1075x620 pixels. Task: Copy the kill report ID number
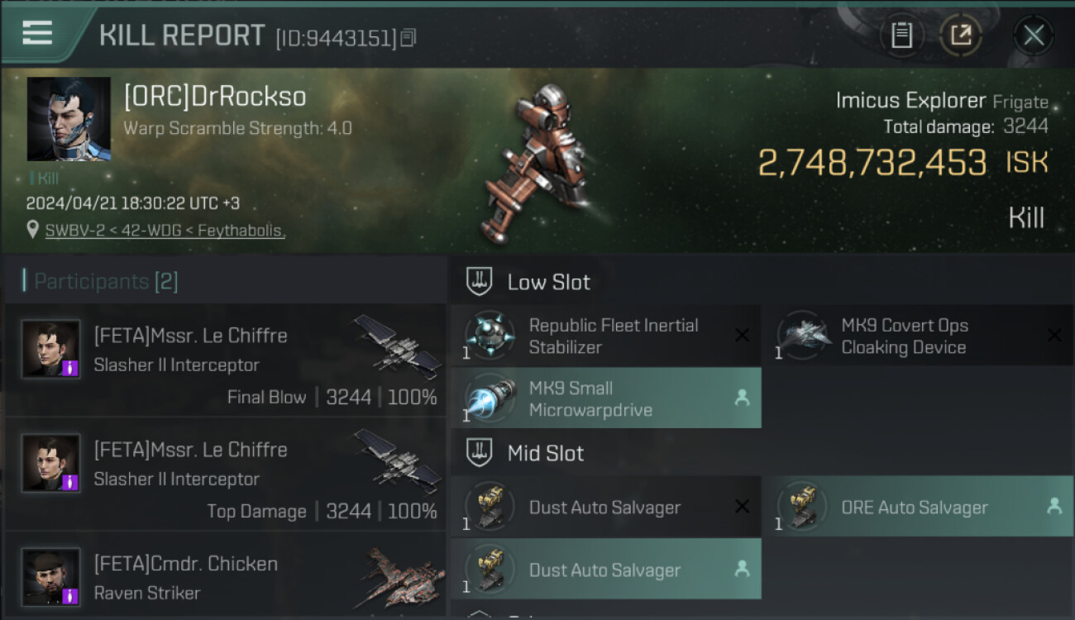[x=408, y=38]
